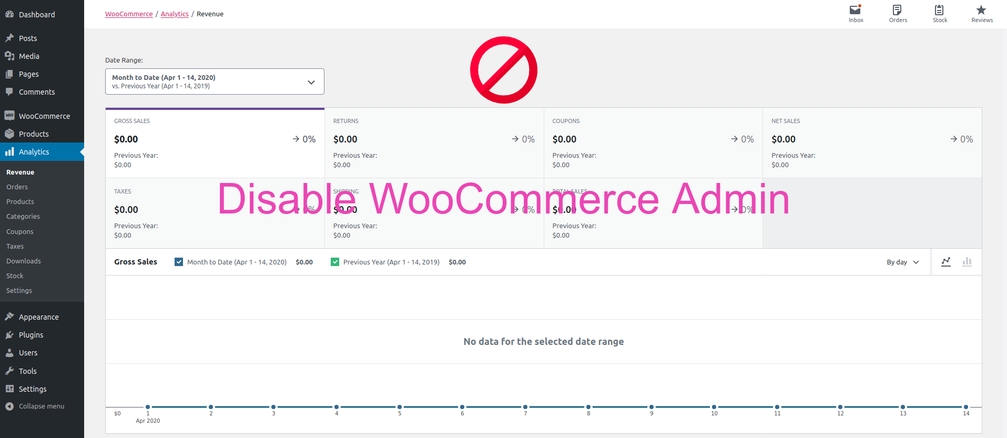
Task: Click the Plugins plug icon
Action: 9,334
